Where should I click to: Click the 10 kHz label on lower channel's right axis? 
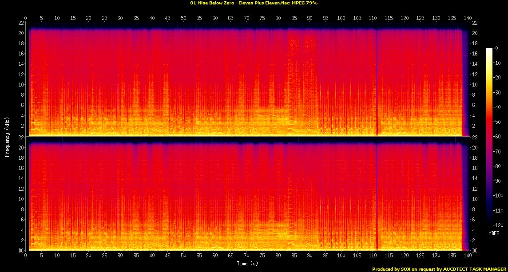(475, 199)
